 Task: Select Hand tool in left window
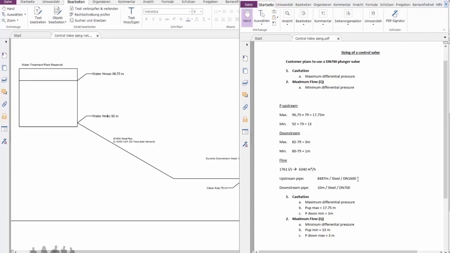click(8, 8)
